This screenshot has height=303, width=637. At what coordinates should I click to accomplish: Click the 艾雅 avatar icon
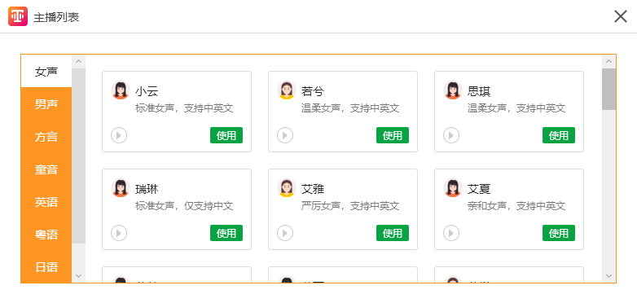(287, 187)
